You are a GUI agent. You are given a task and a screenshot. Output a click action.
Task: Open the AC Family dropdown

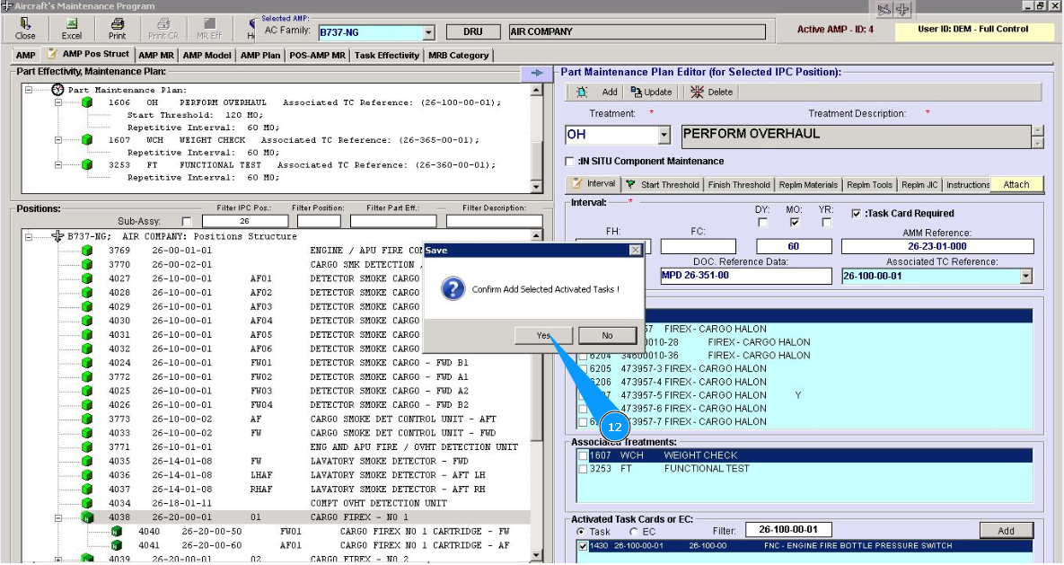tap(428, 33)
